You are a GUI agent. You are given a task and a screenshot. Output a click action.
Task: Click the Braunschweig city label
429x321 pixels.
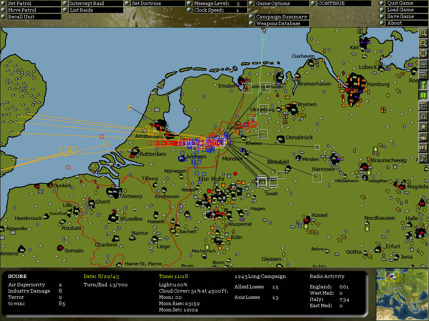click(x=388, y=160)
